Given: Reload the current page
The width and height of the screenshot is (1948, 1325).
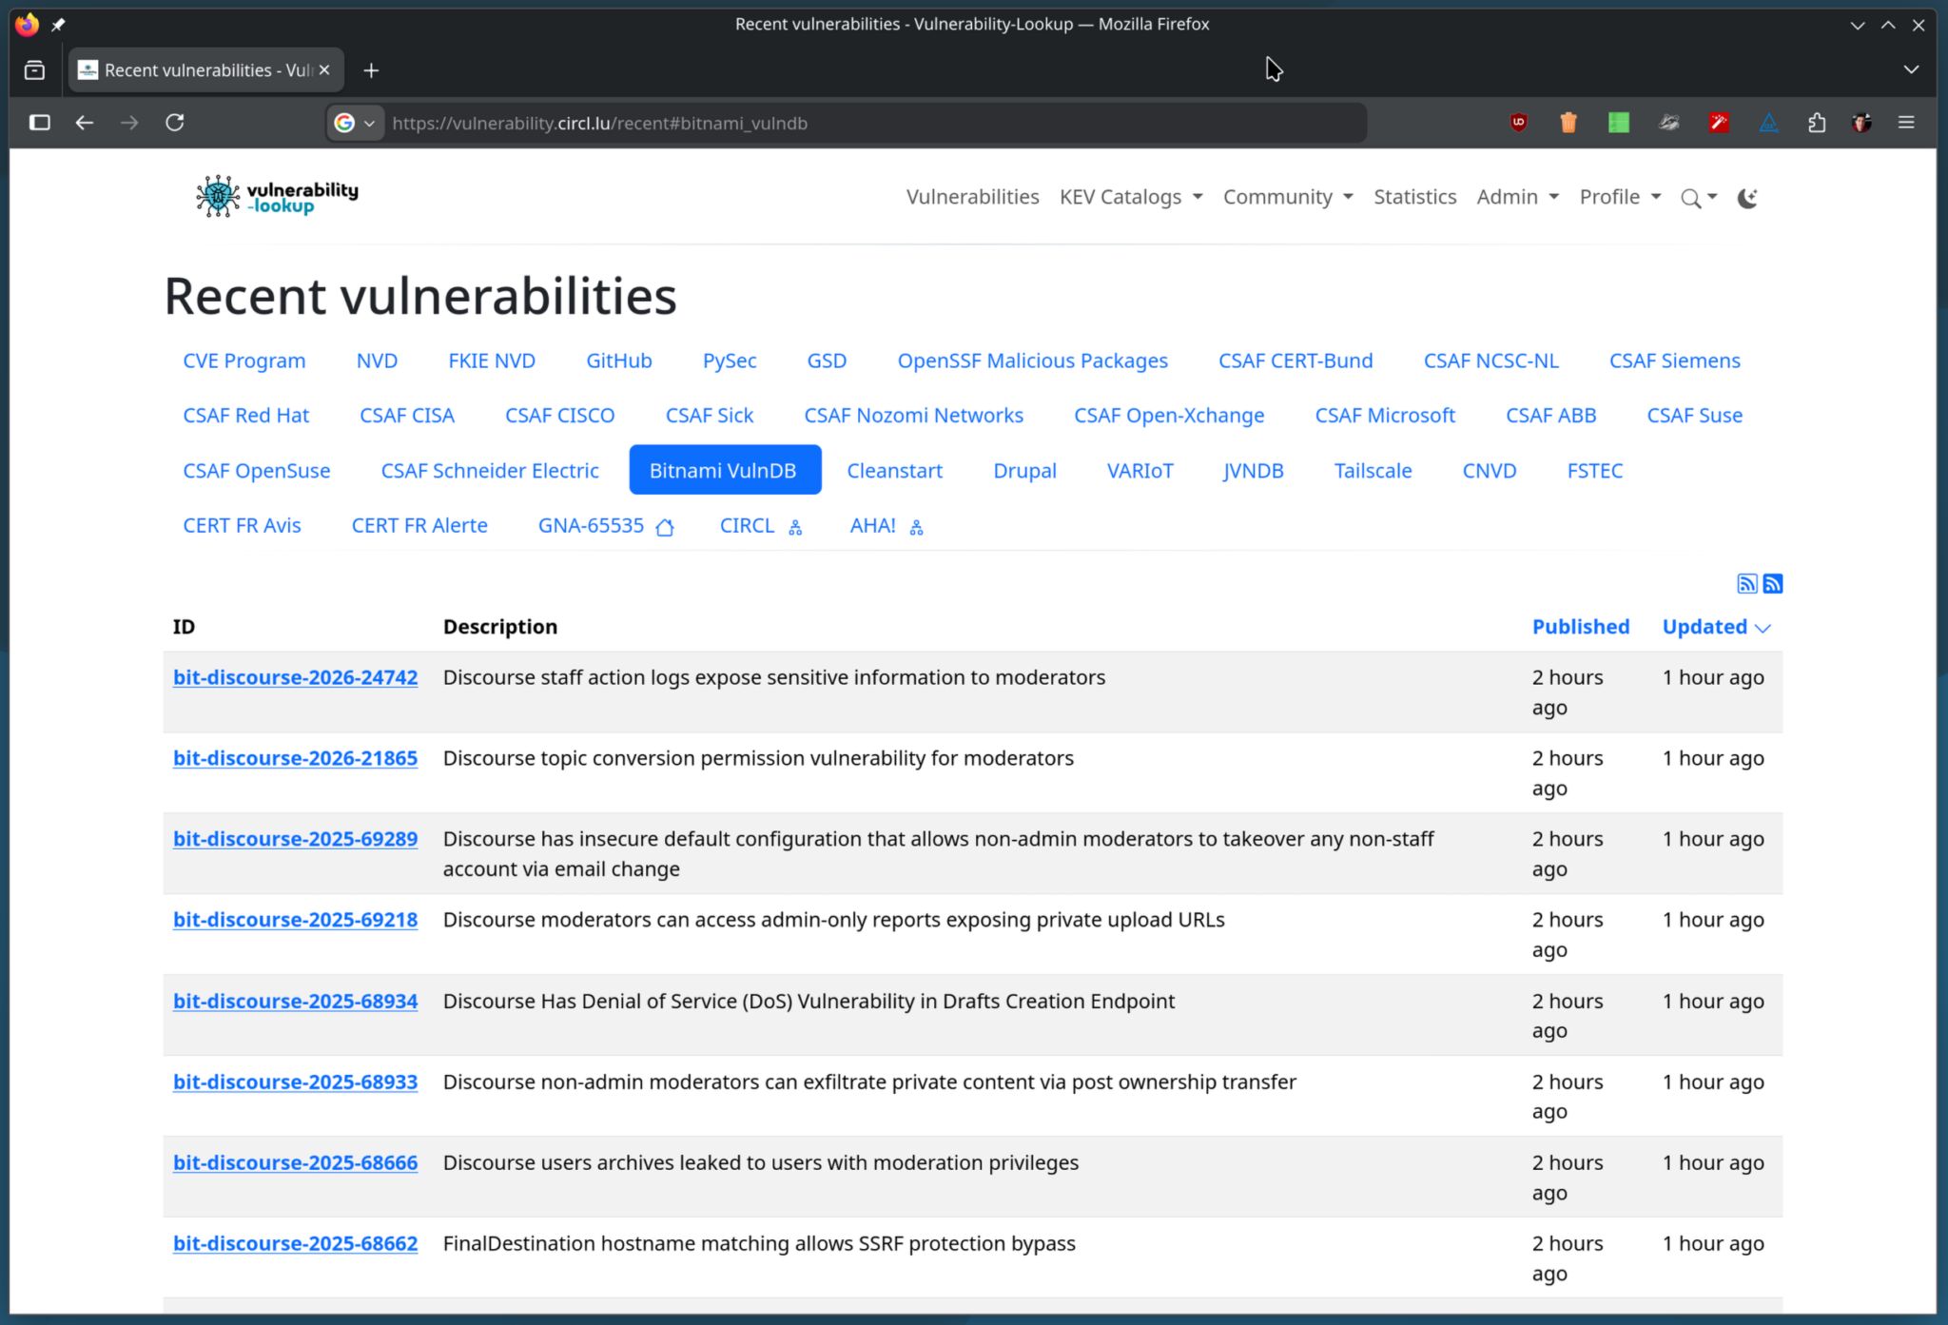Looking at the screenshot, I should coord(175,123).
